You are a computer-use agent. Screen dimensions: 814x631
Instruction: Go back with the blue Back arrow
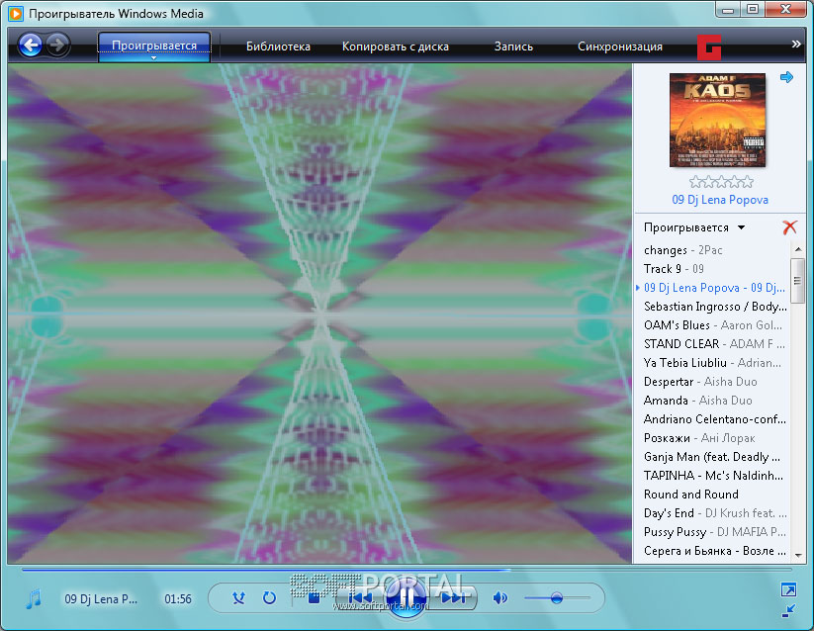click(30, 45)
